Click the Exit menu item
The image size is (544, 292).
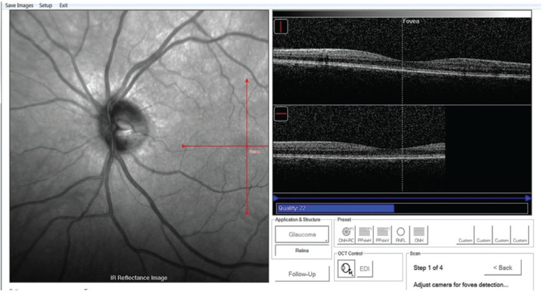tap(63, 5)
